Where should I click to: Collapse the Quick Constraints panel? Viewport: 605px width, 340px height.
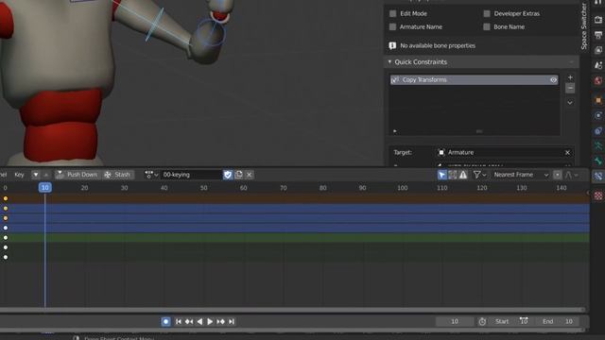click(389, 61)
